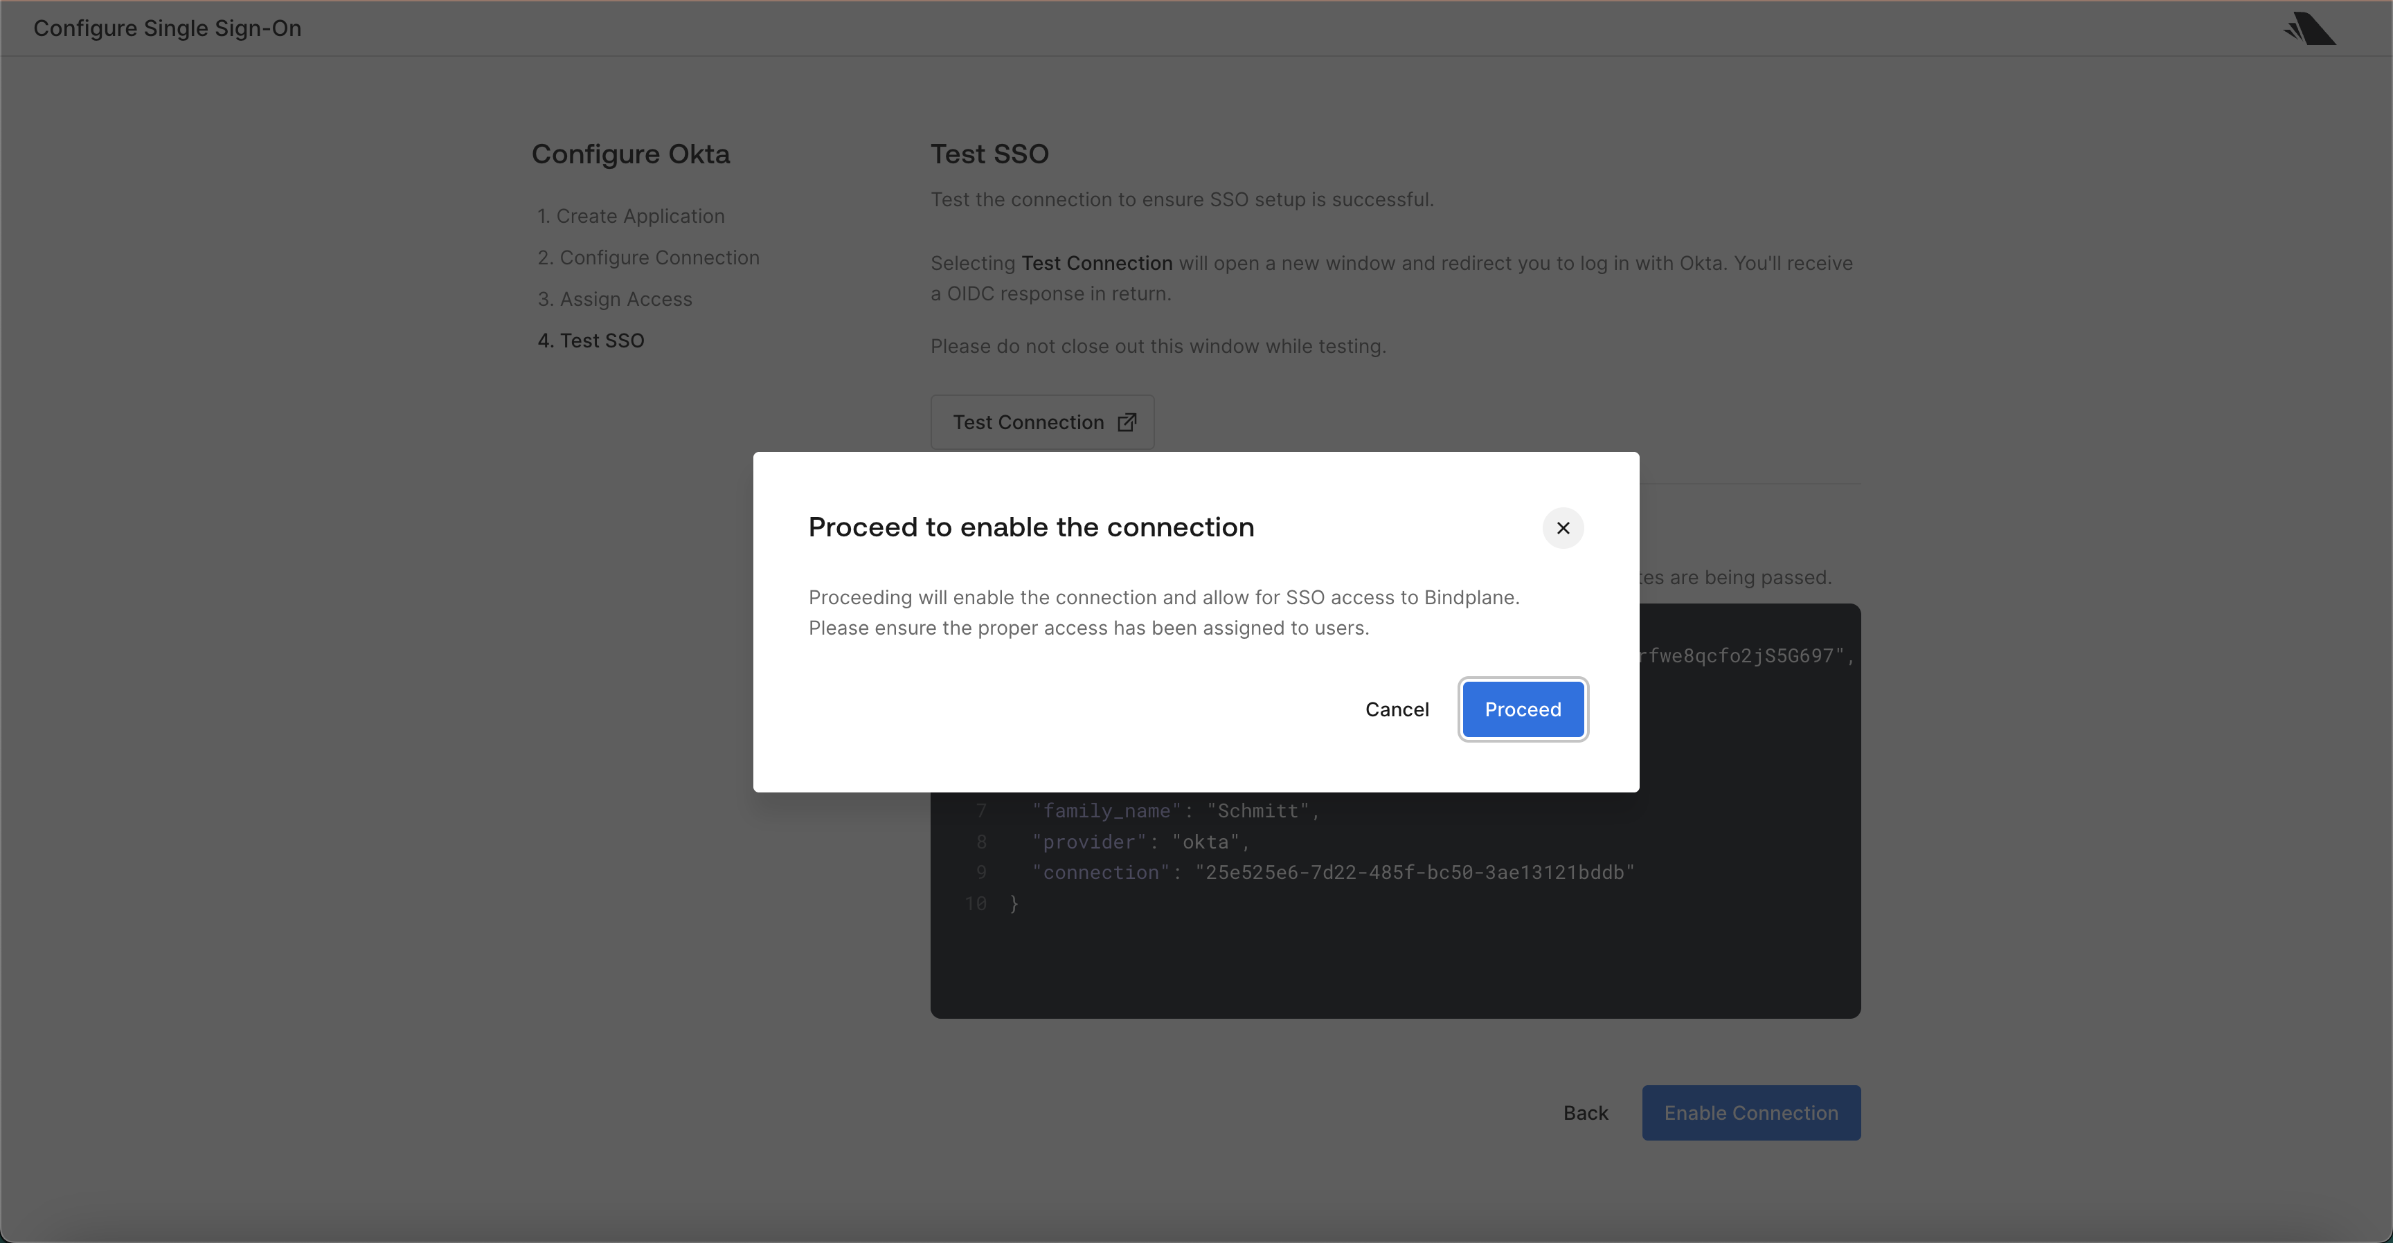Click the external link icon on Test Connection
Viewport: 2393px width, 1243px height.
click(x=1126, y=421)
